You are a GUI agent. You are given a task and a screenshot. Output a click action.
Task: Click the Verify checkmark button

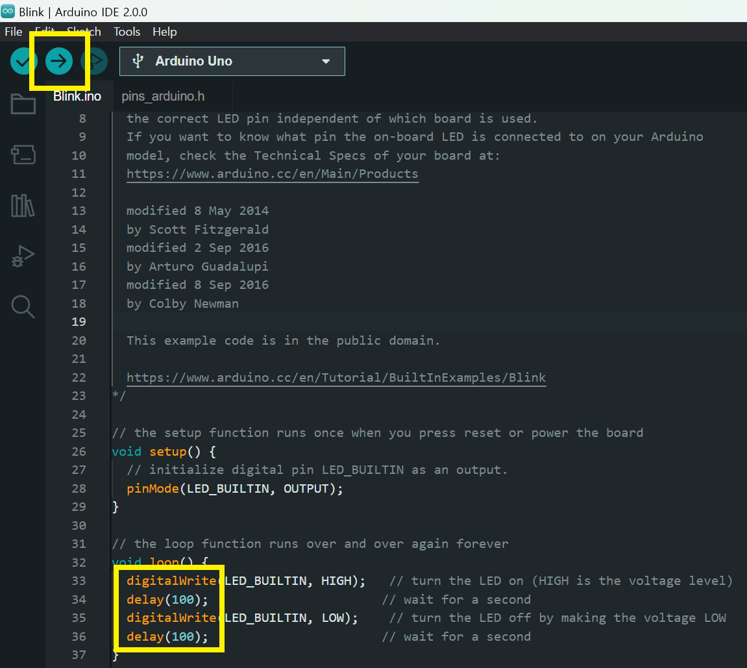[x=23, y=61]
